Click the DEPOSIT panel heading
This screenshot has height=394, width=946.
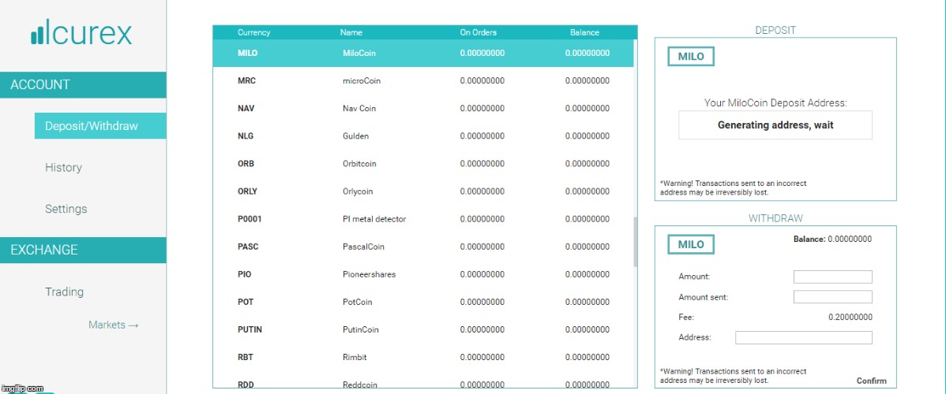775,30
